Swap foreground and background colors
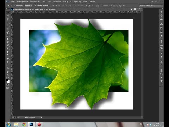 9,78
